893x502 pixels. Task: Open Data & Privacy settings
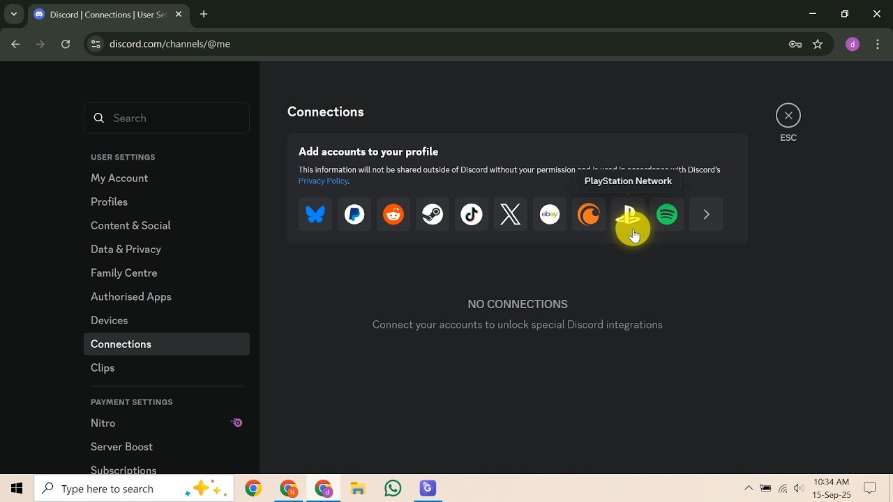[167, 250]
